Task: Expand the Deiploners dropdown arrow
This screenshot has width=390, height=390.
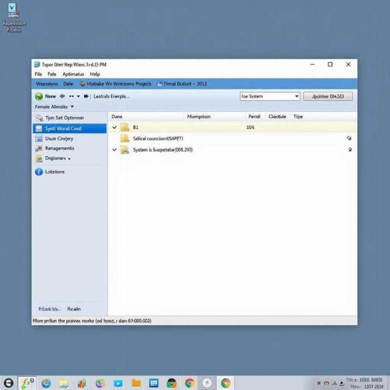Action: click(x=69, y=159)
